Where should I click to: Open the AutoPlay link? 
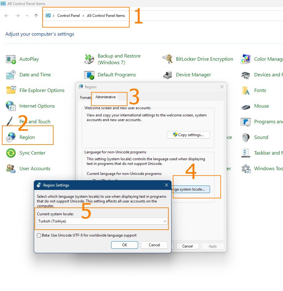pyautogui.click(x=29, y=59)
